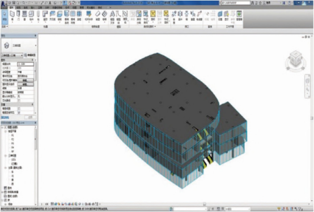Collapse the Elevations tree node
Screen dimensions: 314x212
coord(6,168)
